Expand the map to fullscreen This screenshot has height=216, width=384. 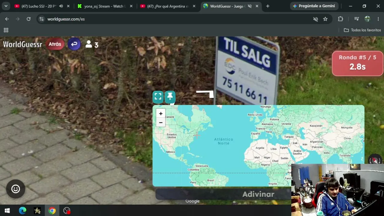coord(158,97)
